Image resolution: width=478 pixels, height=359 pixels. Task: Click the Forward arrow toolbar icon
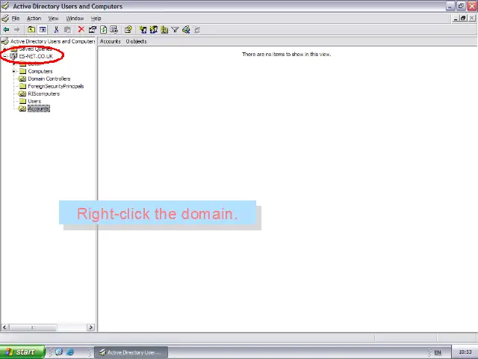tap(16, 30)
